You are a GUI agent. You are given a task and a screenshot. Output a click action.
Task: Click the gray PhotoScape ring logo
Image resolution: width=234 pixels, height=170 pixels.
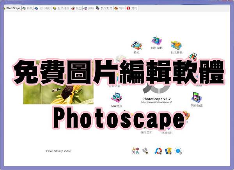(x=156, y=89)
